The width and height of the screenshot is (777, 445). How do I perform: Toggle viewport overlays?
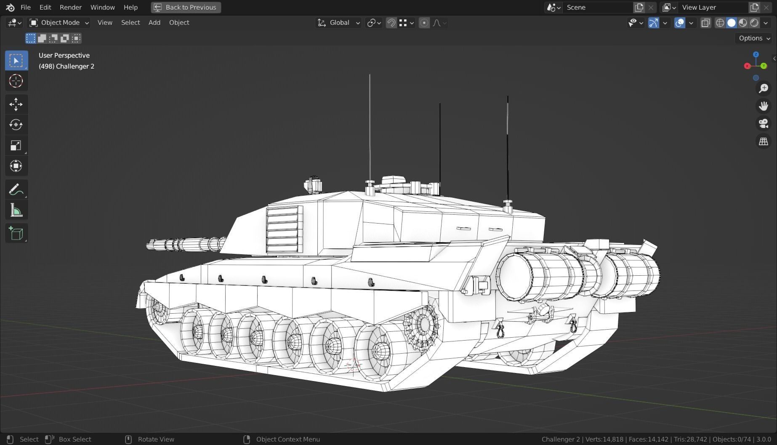tap(680, 23)
